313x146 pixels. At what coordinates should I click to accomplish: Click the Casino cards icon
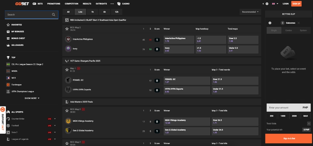(x=119, y=4)
